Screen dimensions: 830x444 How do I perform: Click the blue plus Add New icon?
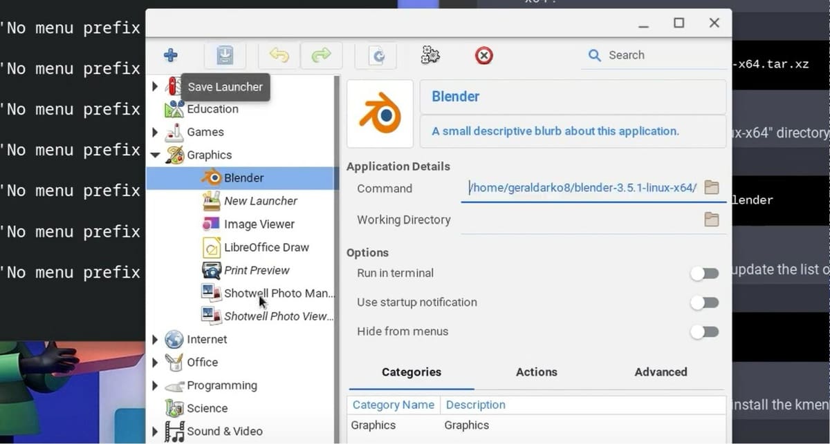pos(171,55)
